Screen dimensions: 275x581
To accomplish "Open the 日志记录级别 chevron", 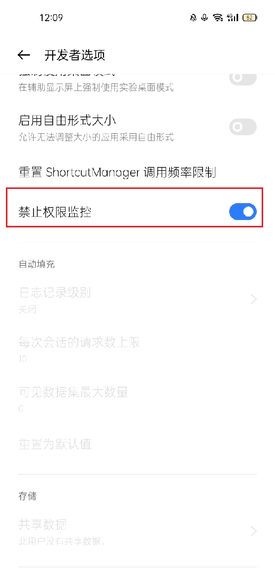I will pyautogui.click(x=253, y=299).
